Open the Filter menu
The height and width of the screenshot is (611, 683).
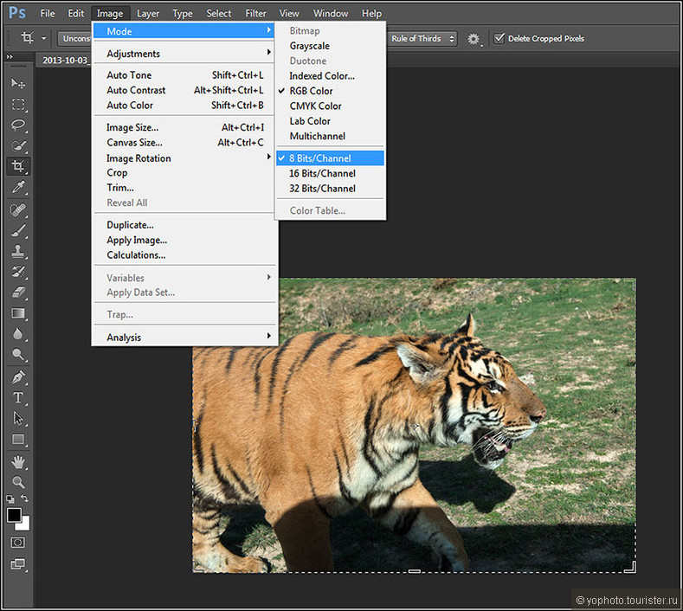click(255, 14)
